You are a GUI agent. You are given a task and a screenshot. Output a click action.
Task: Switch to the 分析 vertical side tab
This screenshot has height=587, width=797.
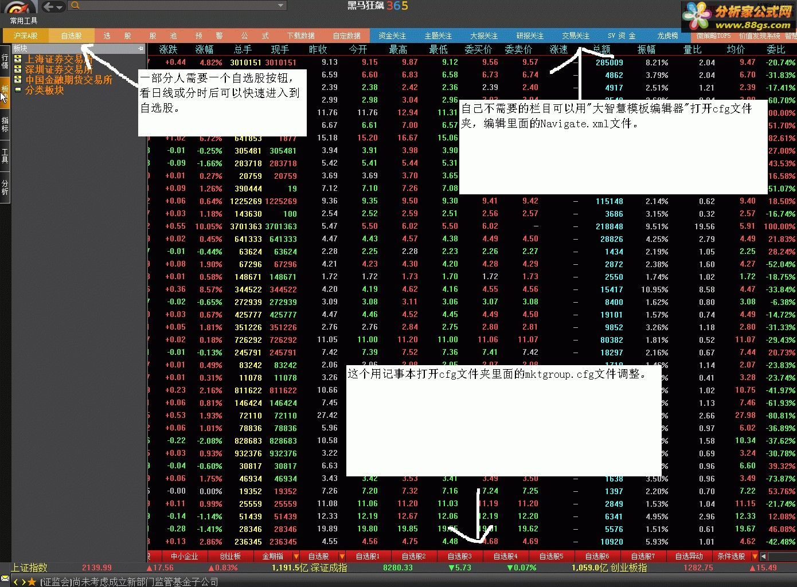tap(5, 187)
